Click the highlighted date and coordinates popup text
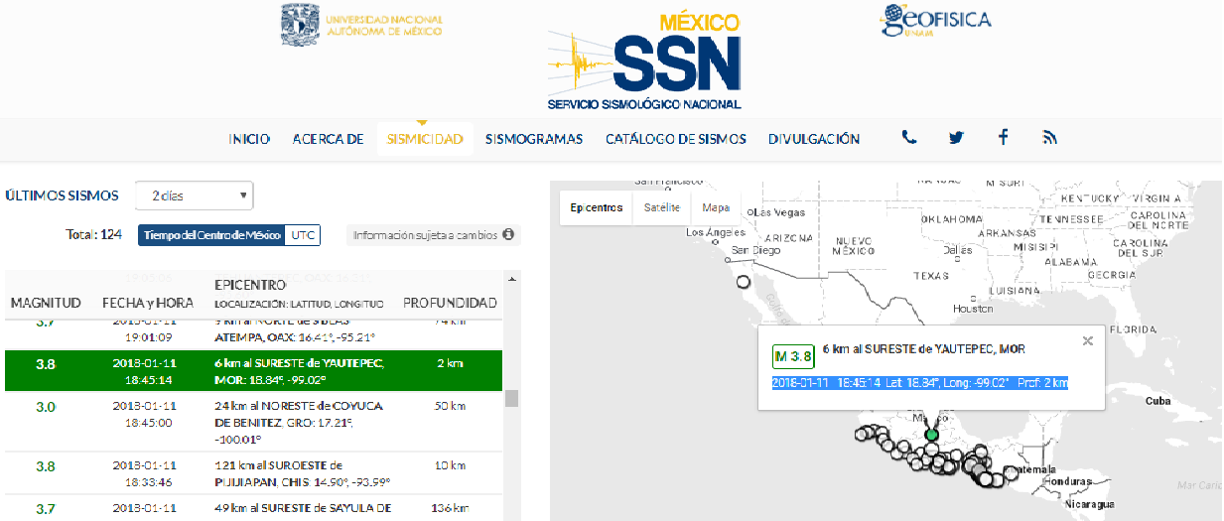This screenshot has height=521, width=1224. pyautogui.click(x=920, y=382)
